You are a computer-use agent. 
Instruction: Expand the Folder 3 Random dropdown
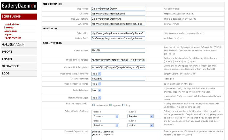click(106, 125)
